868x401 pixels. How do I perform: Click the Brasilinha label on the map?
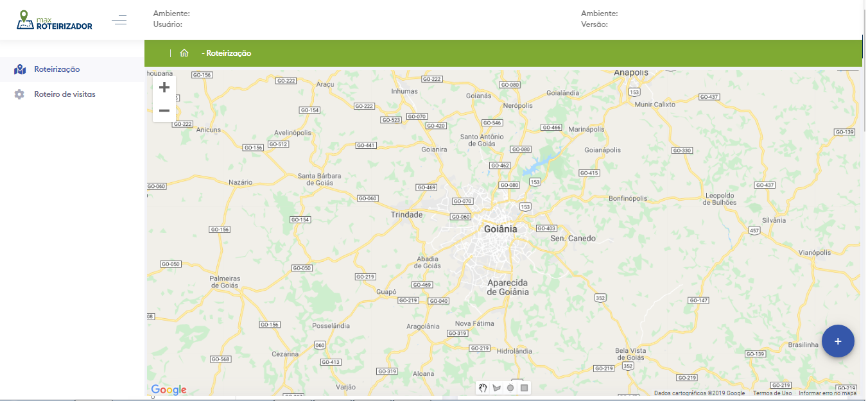804,345
